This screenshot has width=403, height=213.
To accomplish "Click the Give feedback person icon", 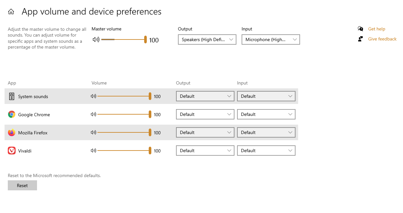I will [x=360, y=39].
